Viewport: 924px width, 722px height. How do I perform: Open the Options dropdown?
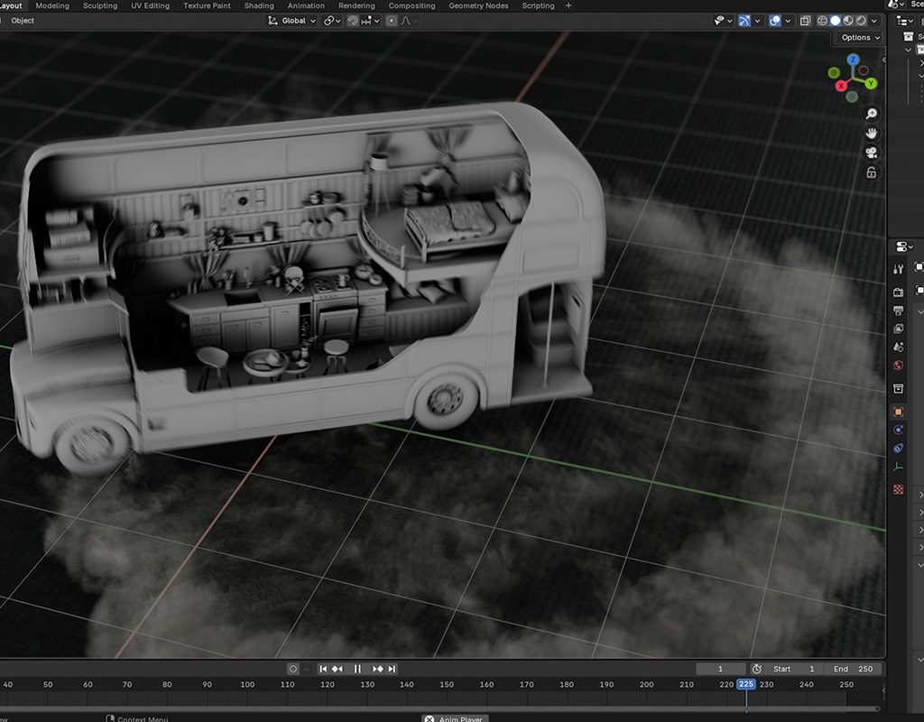coord(860,37)
